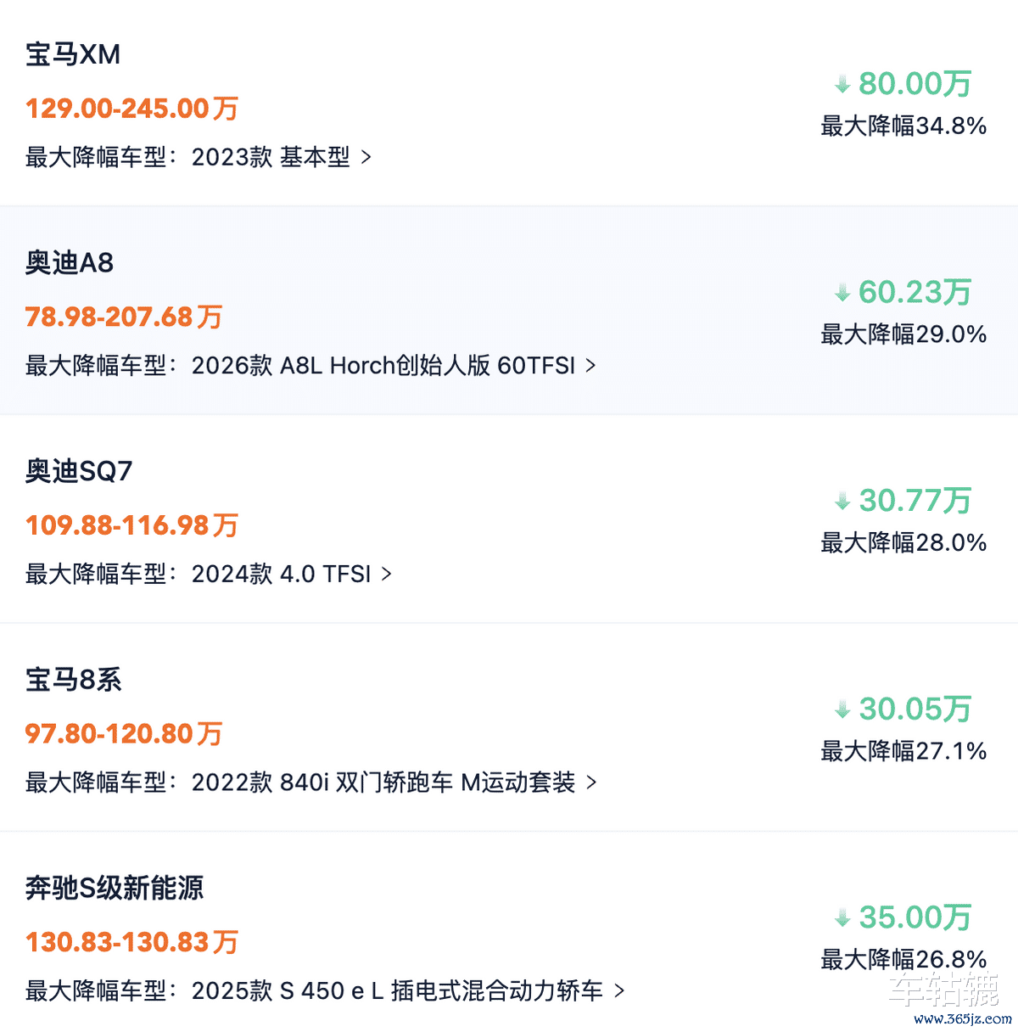Screen dimensions: 1018x1032
Task: Select 最大降幅34.8% label for 宝马XM
Action: pyautogui.click(x=903, y=126)
